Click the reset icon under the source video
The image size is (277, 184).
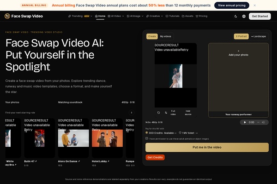tap(159, 113)
